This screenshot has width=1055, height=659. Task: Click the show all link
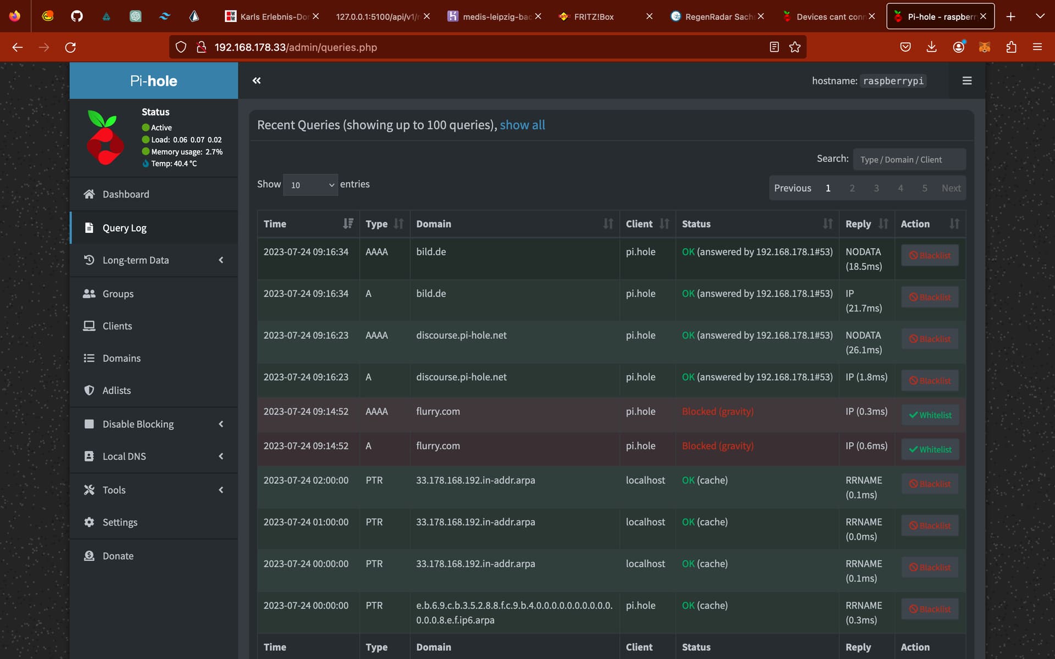522,125
